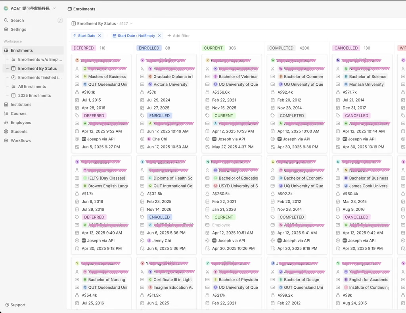Click Victoria University chip
The image size is (406, 313).
[x=168, y=84]
